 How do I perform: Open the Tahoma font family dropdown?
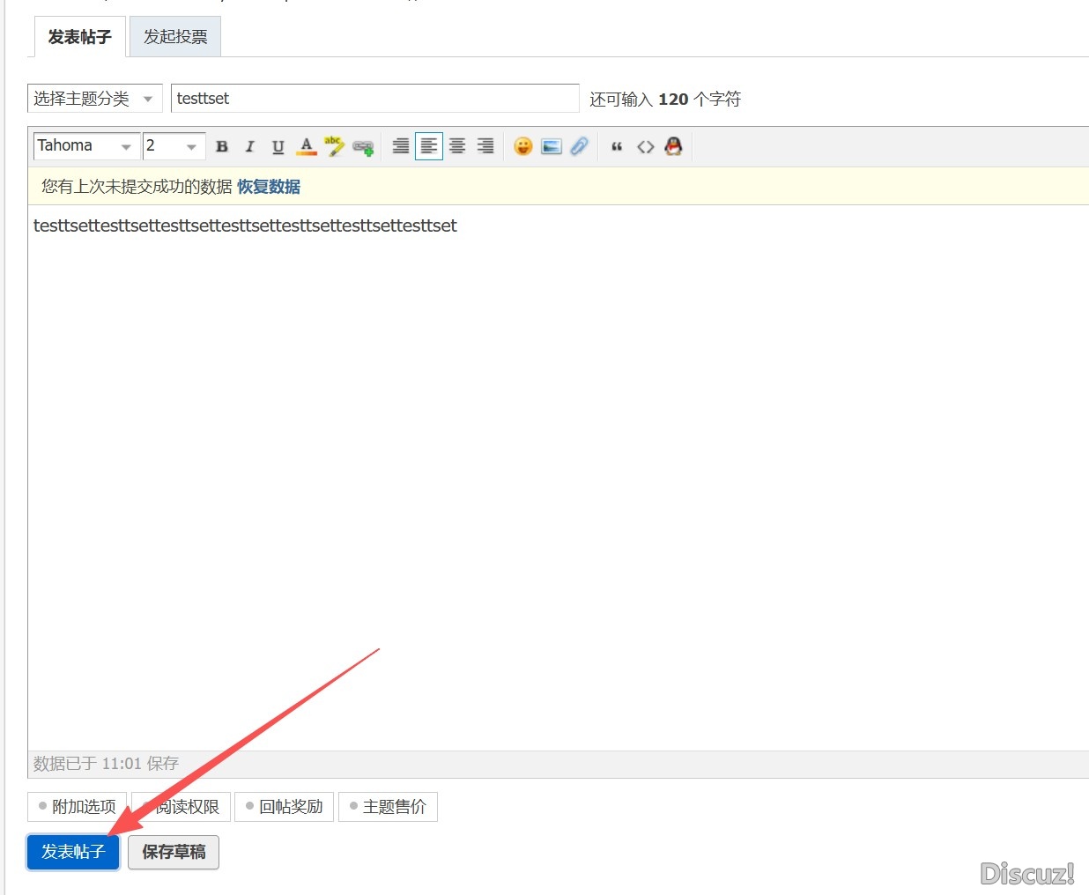tap(85, 145)
